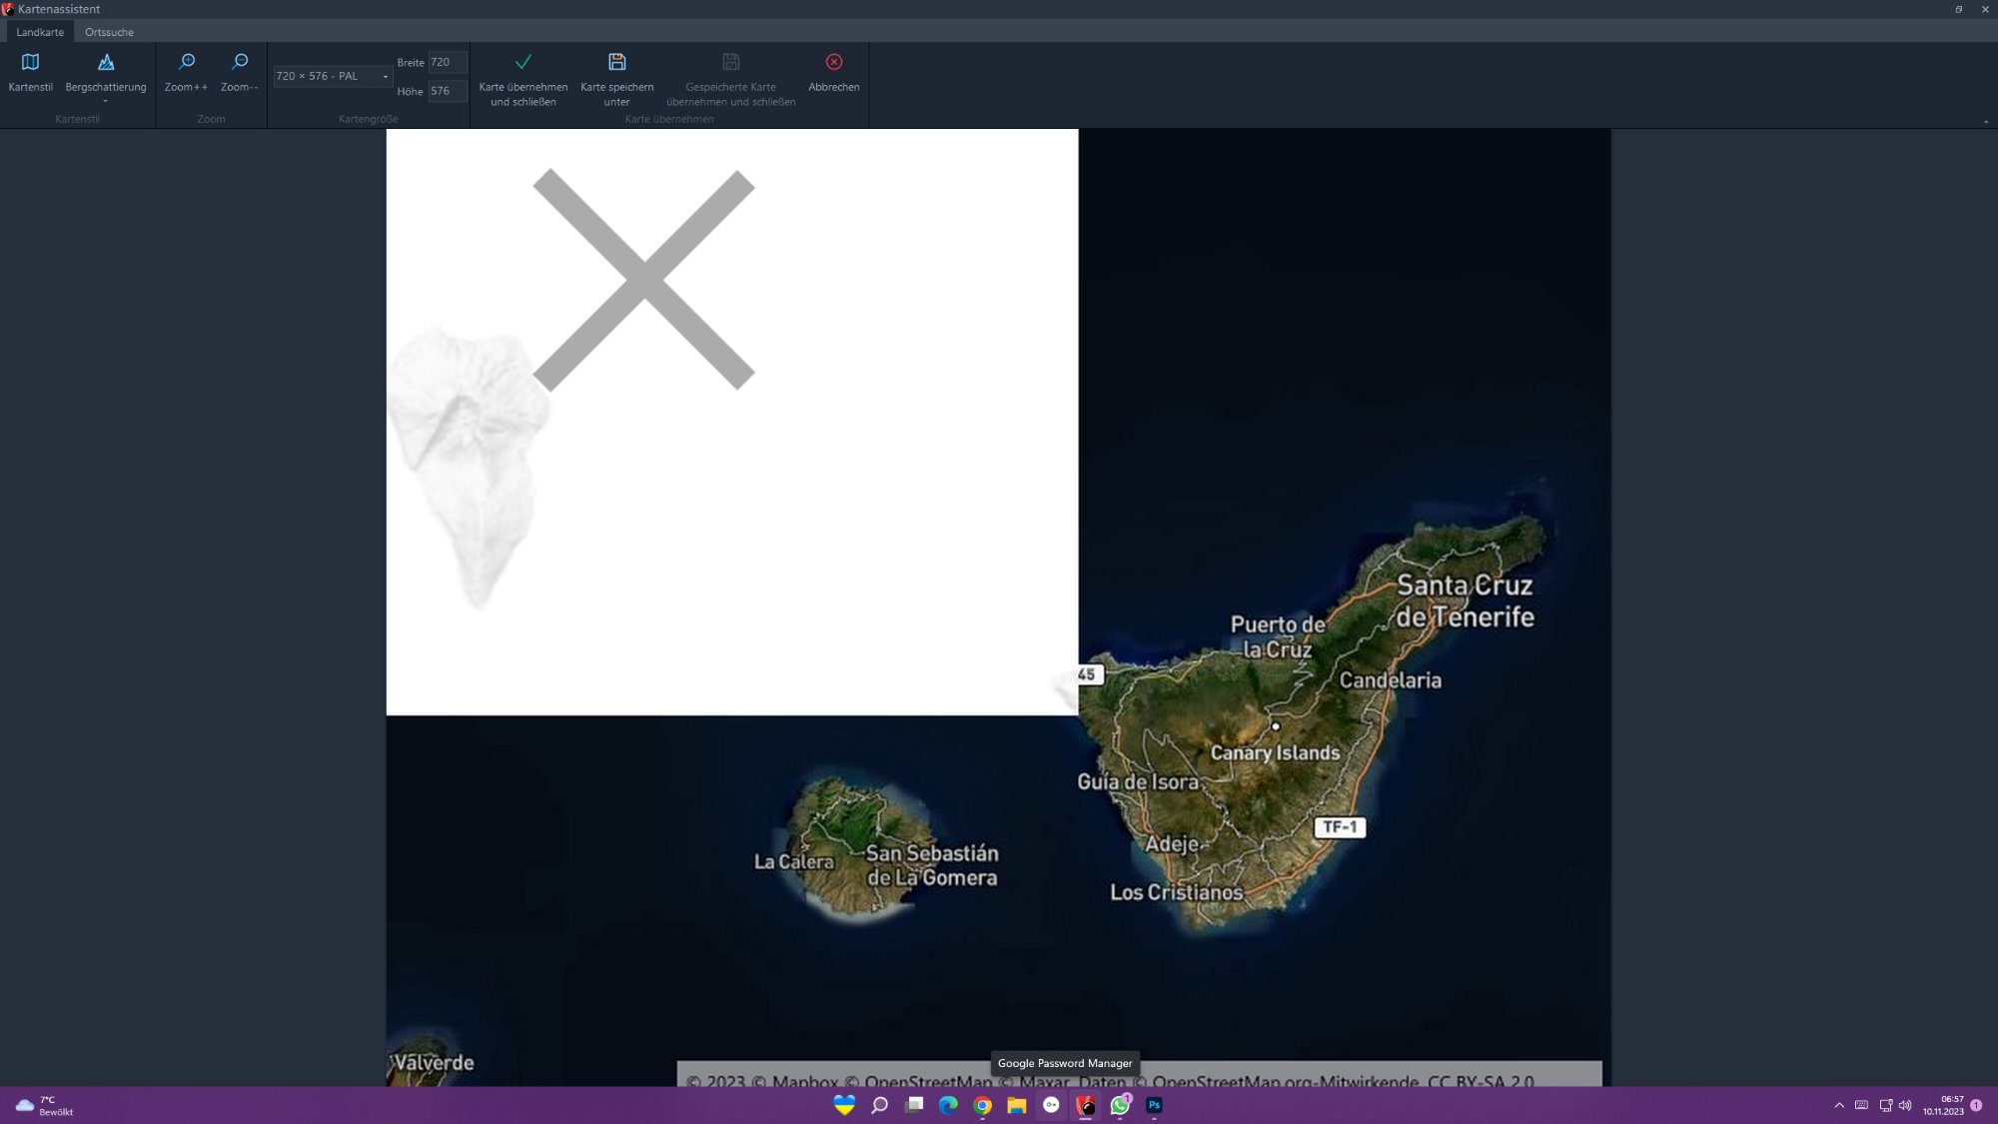Accept map with Karte übernehmen checkmark
1998x1124 pixels.
click(x=522, y=62)
